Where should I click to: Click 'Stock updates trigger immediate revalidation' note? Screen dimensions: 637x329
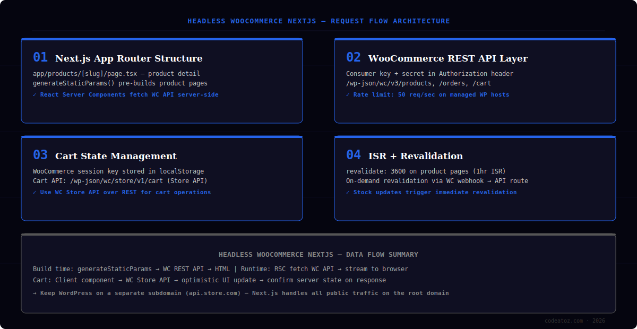432,192
